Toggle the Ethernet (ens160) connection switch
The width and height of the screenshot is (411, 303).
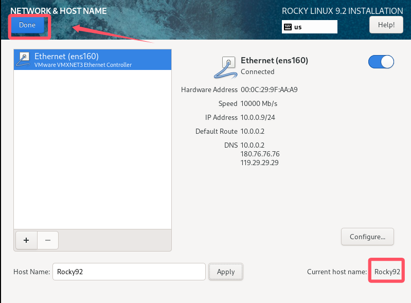pos(381,62)
